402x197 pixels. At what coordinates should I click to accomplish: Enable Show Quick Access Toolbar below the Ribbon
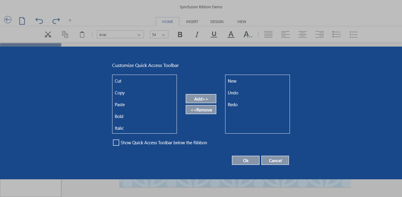point(116,142)
